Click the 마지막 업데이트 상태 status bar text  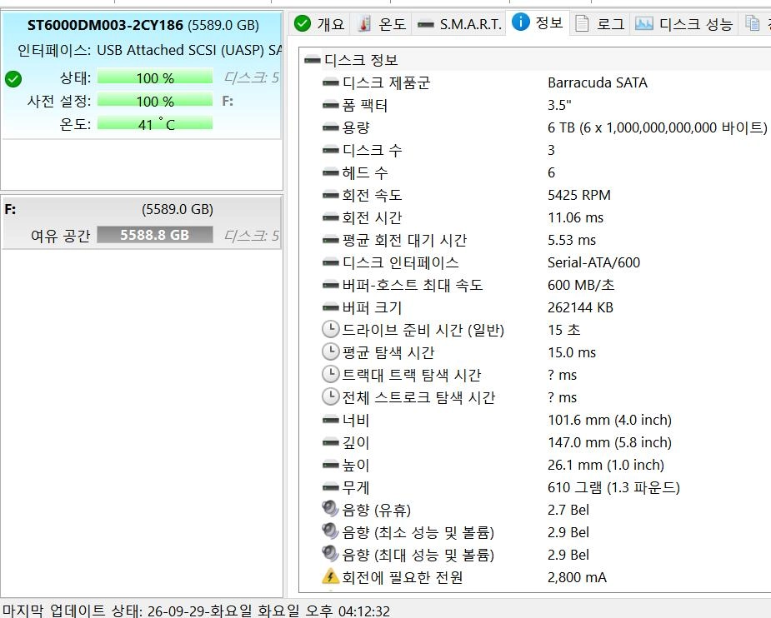click(196, 611)
